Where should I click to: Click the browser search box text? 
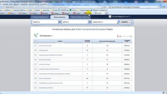(124, 7)
